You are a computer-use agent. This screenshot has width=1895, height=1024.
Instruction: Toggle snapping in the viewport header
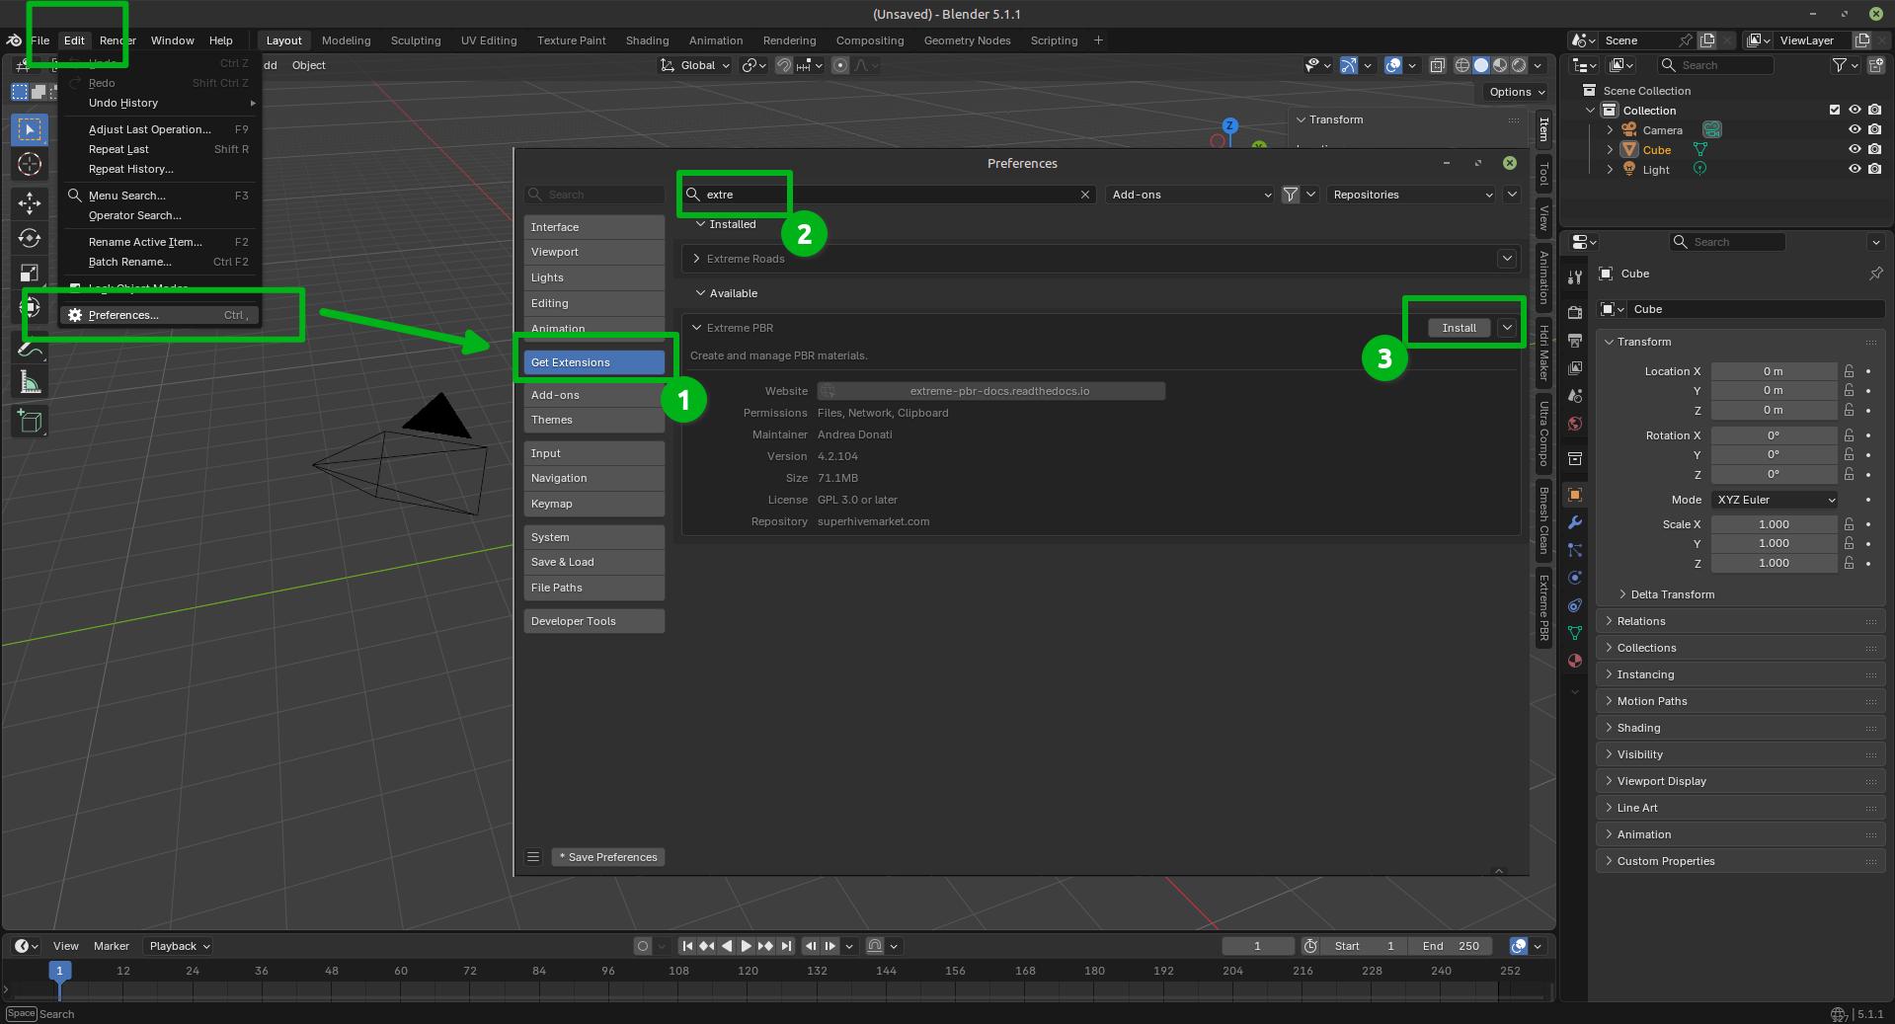click(x=783, y=65)
